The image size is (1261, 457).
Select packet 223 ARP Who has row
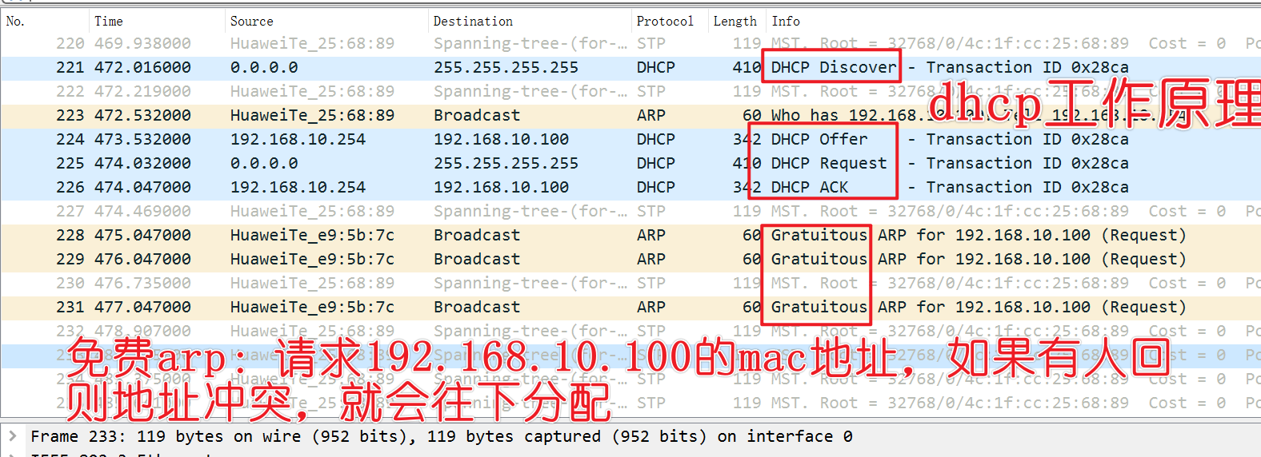click(480, 116)
